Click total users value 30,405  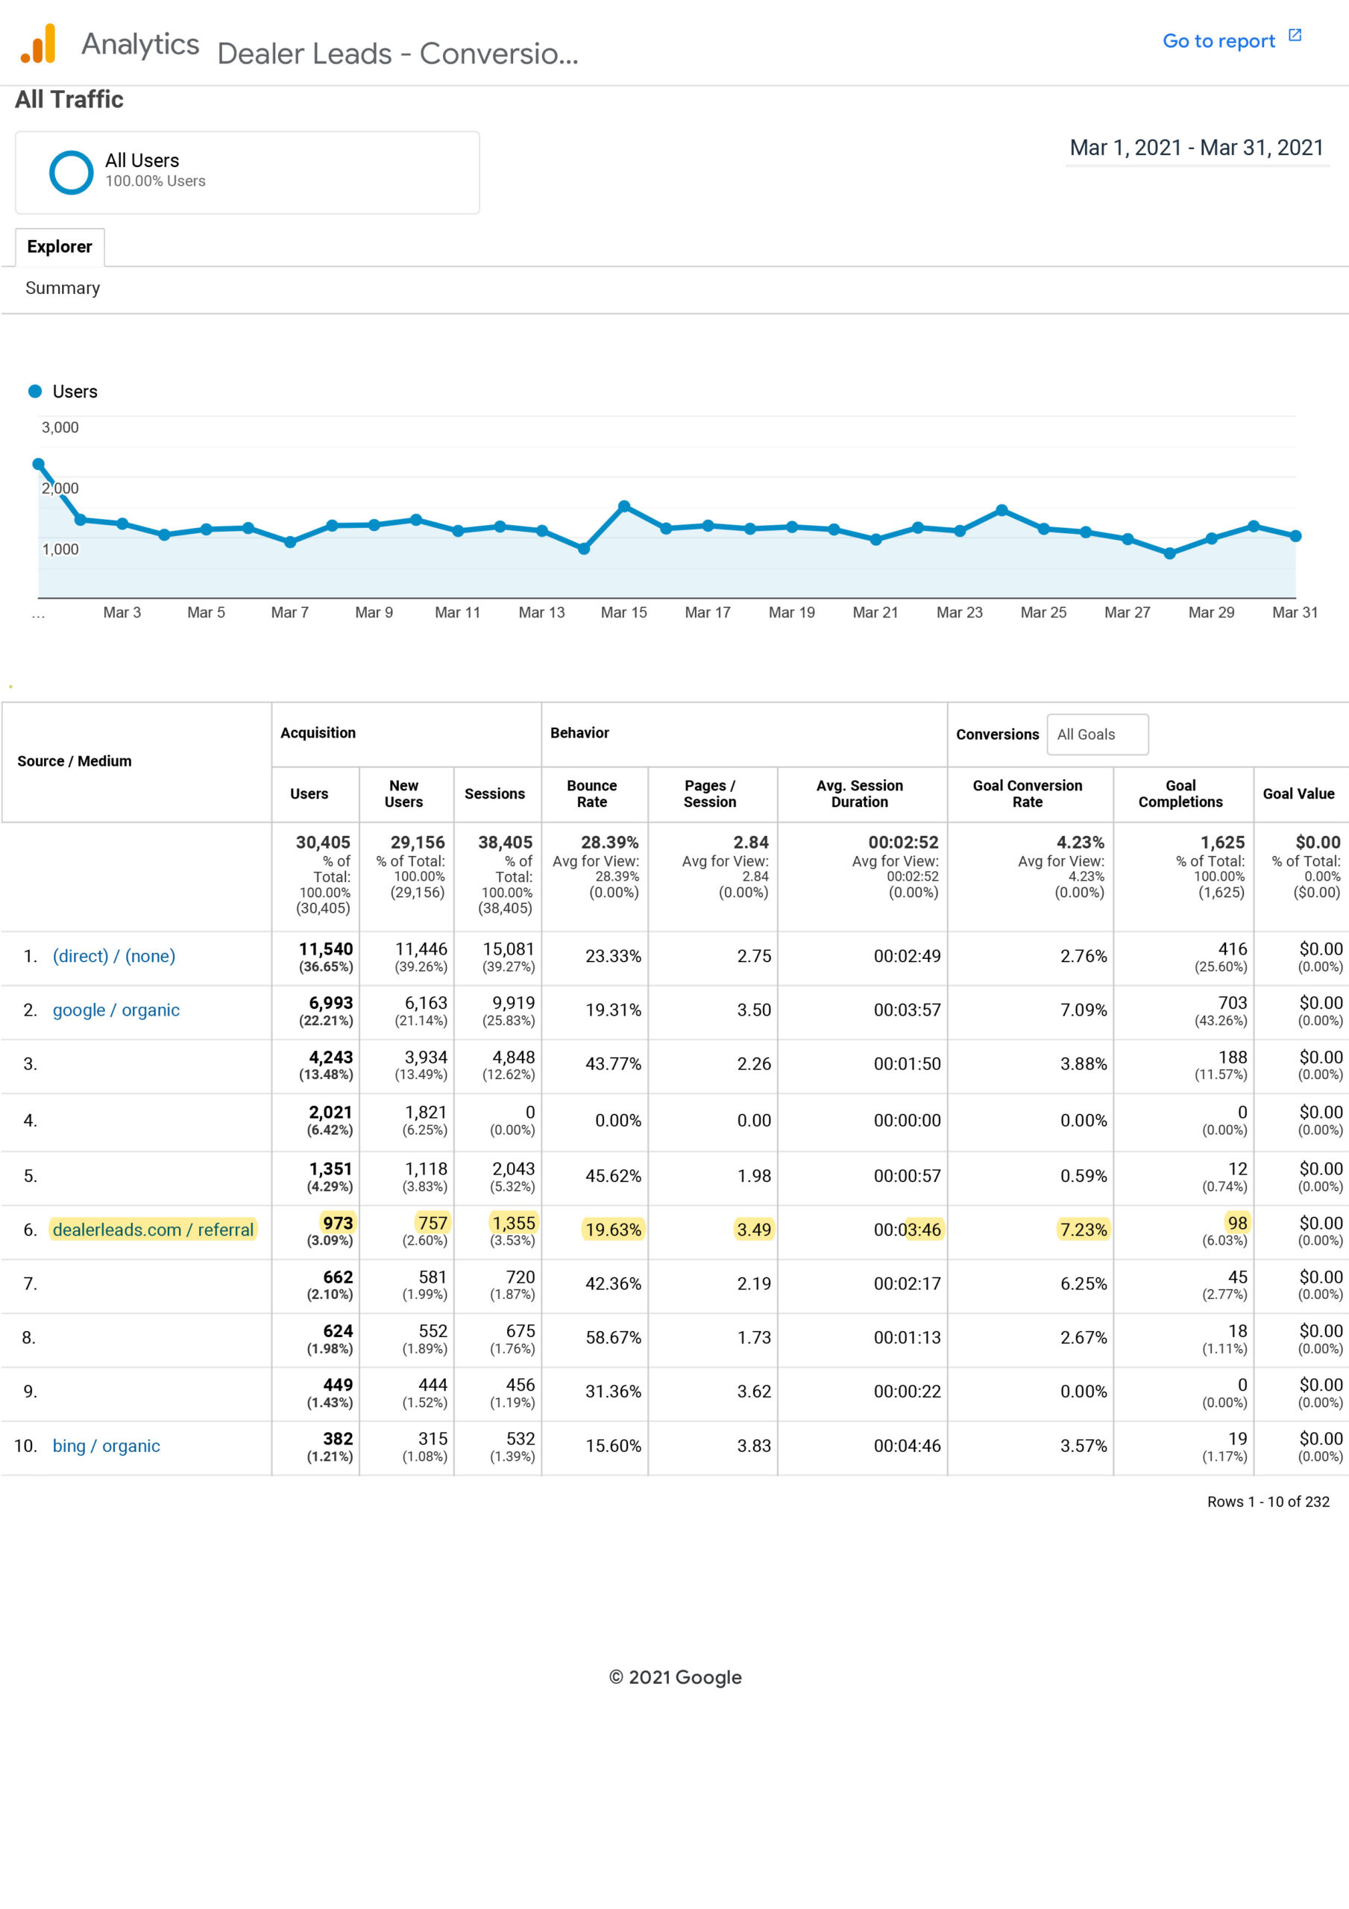(323, 842)
